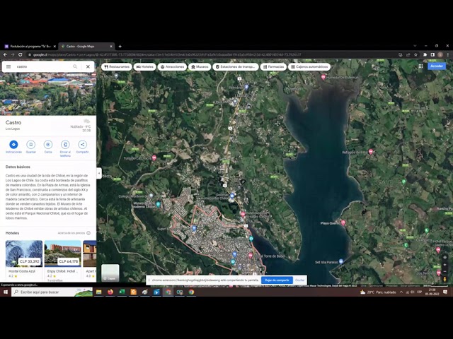Screen dimensions: 453x339
Task: Open File Explorer from taskbar
Action: [x=99, y=292]
